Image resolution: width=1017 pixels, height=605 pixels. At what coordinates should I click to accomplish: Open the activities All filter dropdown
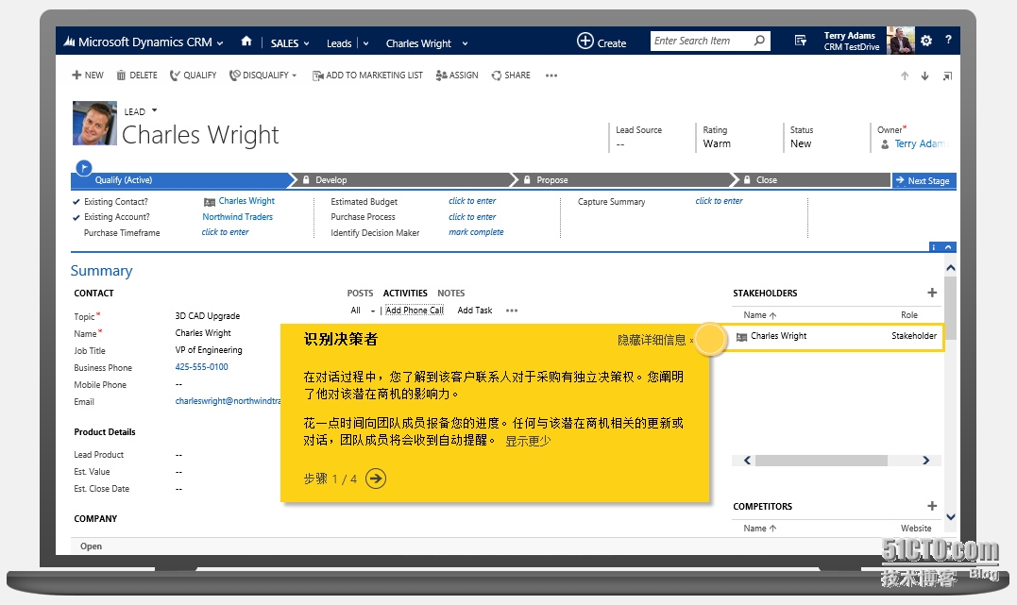(373, 311)
